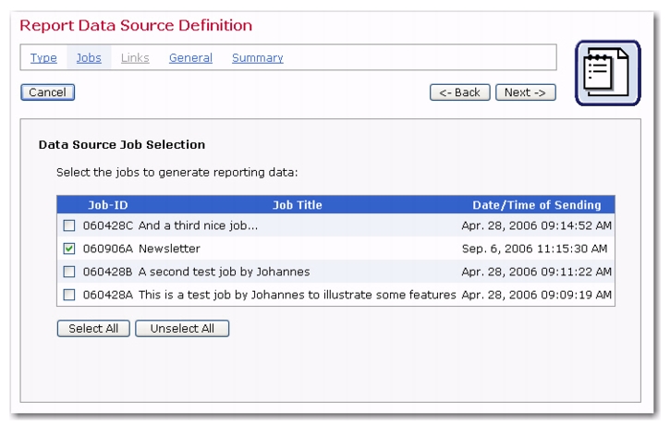Click the date Sep. 6, 2006 11:15:30 AM
670x437 pixels.
(534, 249)
